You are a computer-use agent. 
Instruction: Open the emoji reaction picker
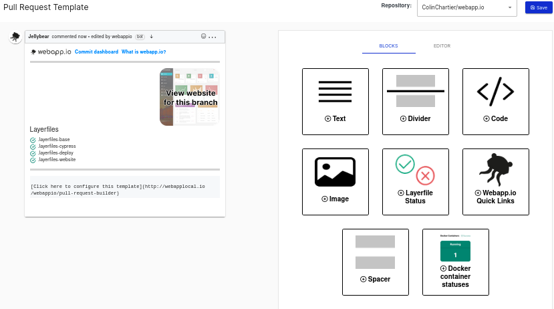point(203,36)
